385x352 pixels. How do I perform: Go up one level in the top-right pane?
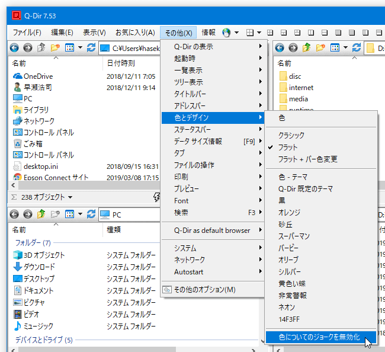point(307,47)
